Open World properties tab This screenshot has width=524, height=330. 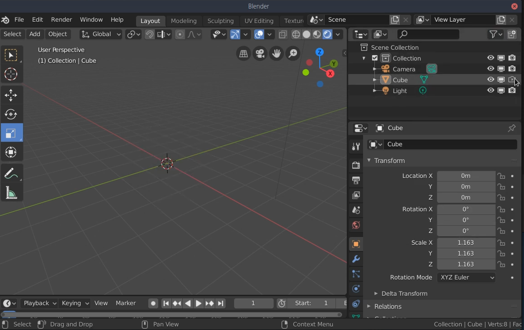click(356, 225)
